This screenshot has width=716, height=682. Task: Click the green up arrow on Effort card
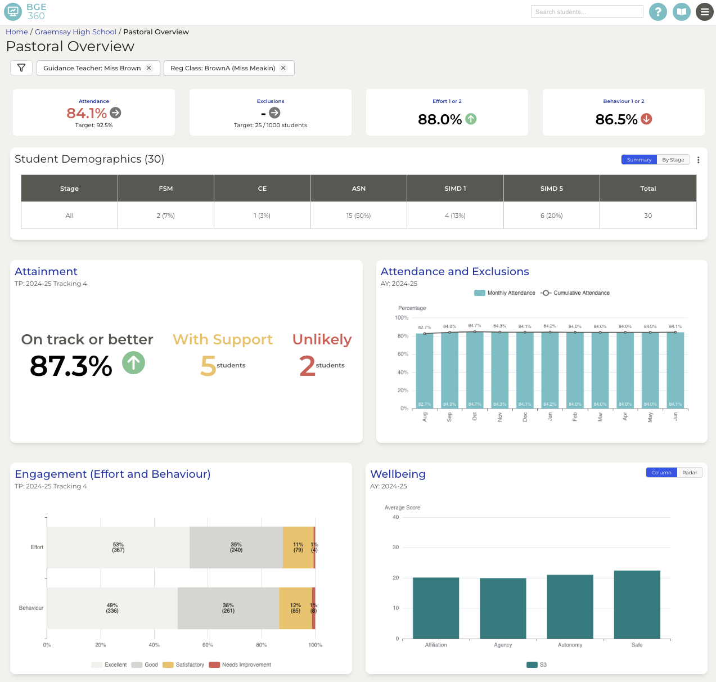(x=471, y=119)
